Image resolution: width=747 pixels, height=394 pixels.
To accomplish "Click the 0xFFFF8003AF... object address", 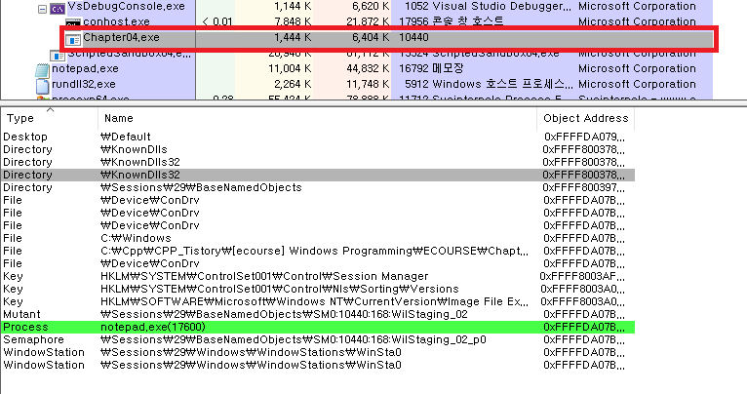I will click(582, 276).
